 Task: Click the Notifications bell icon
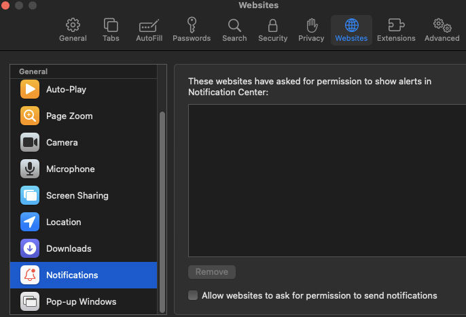30,275
